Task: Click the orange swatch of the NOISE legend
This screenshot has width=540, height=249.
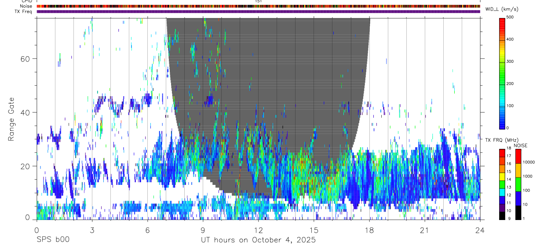Action: coord(518,170)
